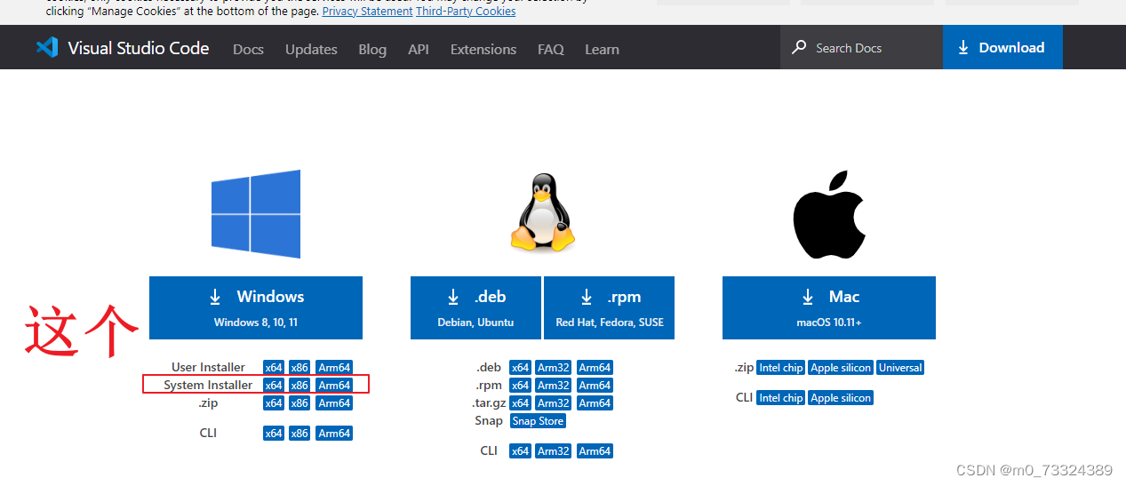Click the Apple logo image
This screenshot has width=1126, height=486.
click(x=828, y=216)
